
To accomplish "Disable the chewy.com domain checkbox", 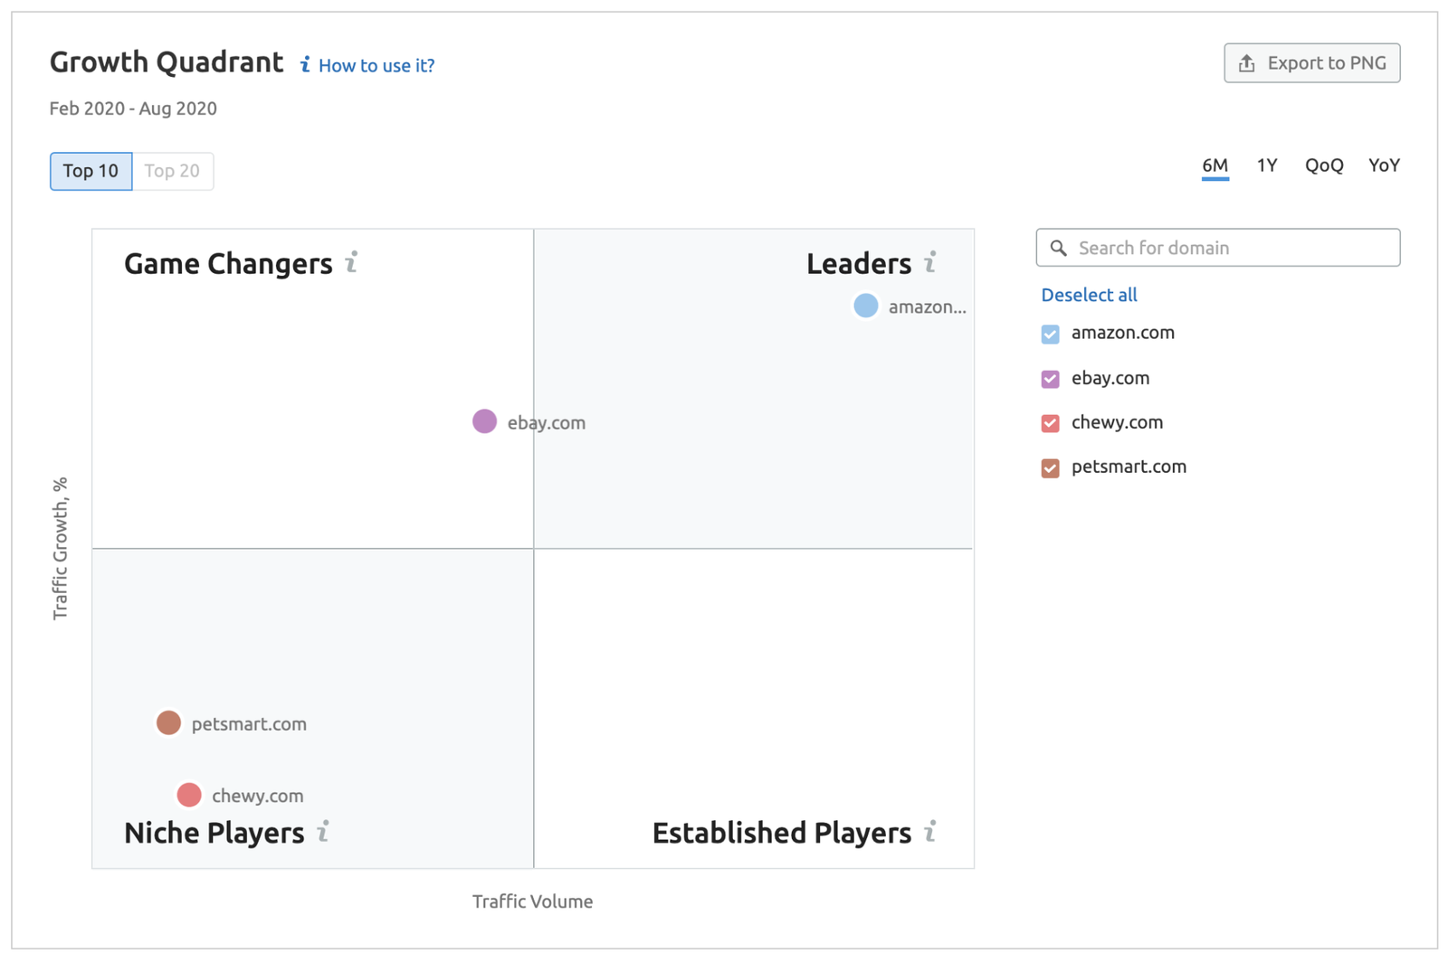I will tap(1049, 422).
